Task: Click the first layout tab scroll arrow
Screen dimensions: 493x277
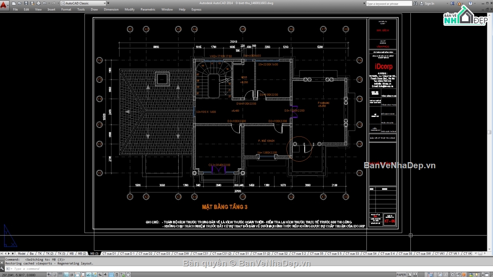Action: click(2, 254)
